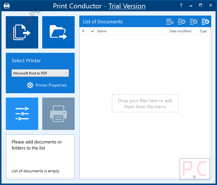Click the Add Folder tile
217x185 pixels.
58,32
